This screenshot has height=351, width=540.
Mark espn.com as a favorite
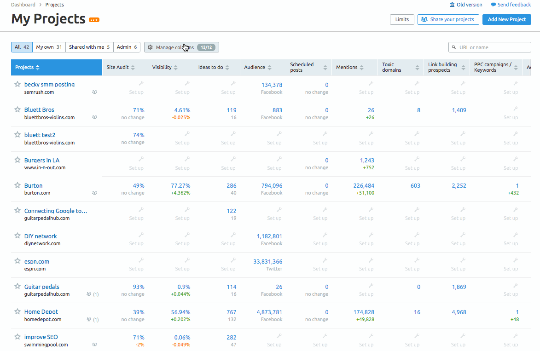(x=17, y=261)
